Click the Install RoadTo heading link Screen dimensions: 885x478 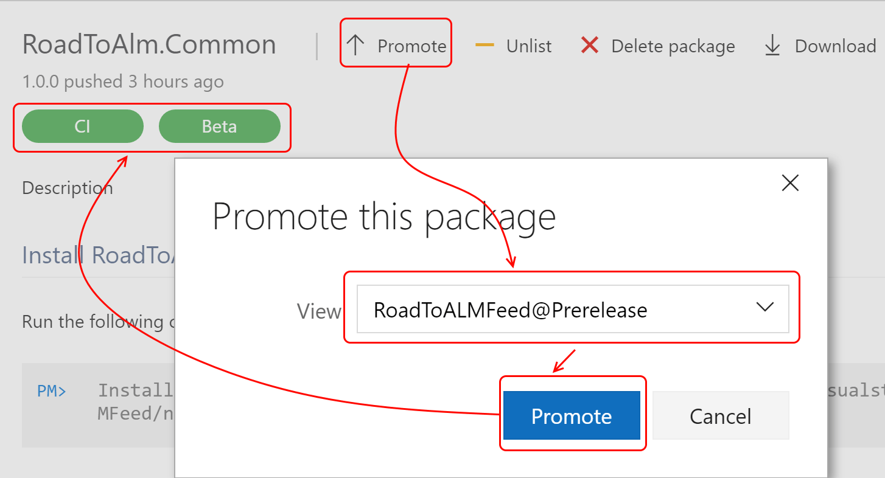97,255
